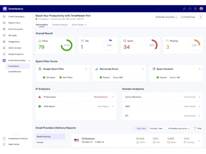This screenshot has height=154, width=206.
Task: Go to Master Inbox
Action: click(x=14, y=23)
